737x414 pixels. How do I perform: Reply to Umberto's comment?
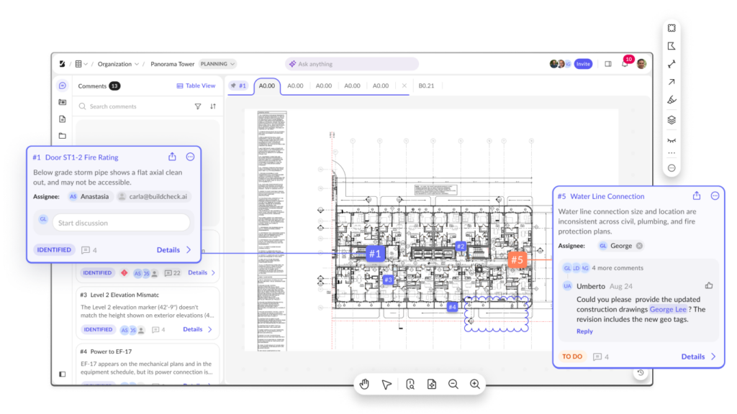click(584, 331)
